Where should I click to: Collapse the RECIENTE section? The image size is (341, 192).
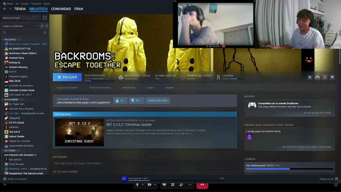3,39
